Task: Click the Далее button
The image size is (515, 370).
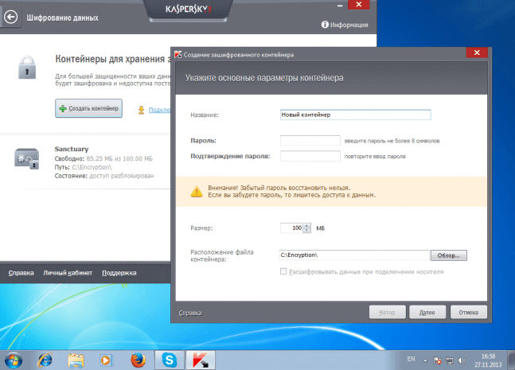Action: [x=427, y=313]
